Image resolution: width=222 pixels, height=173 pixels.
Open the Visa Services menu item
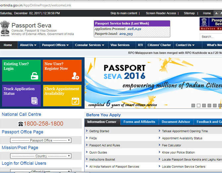point(120,45)
